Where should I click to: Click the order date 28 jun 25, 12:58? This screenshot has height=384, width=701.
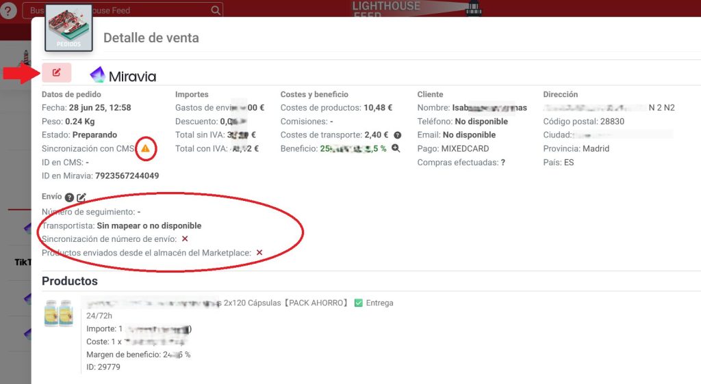(x=100, y=107)
